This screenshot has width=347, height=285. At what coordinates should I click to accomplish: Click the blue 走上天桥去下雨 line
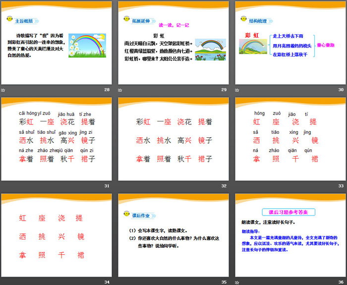point(288,36)
